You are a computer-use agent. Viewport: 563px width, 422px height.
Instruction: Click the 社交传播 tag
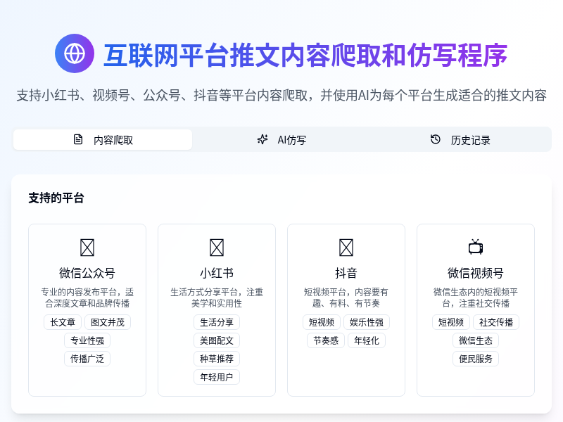point(496,322)
